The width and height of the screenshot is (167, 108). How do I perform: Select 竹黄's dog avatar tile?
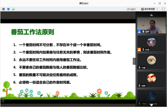click(x=152, y=62)
